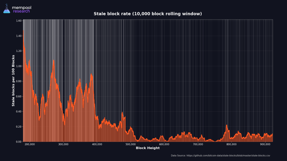Click the 1.60 y-axis tick label
The image size is (287, 161).
click(18, 21)
